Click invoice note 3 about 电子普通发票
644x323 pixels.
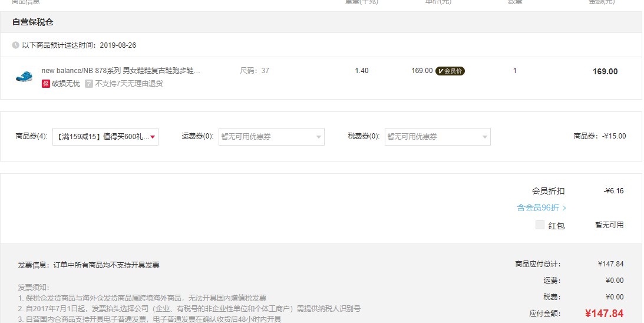150,319
